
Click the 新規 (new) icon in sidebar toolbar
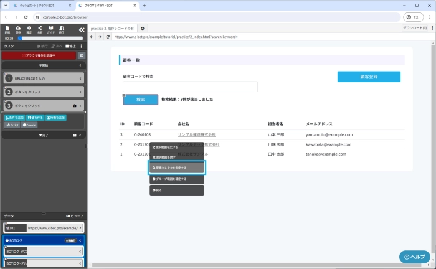click(7, 29)
